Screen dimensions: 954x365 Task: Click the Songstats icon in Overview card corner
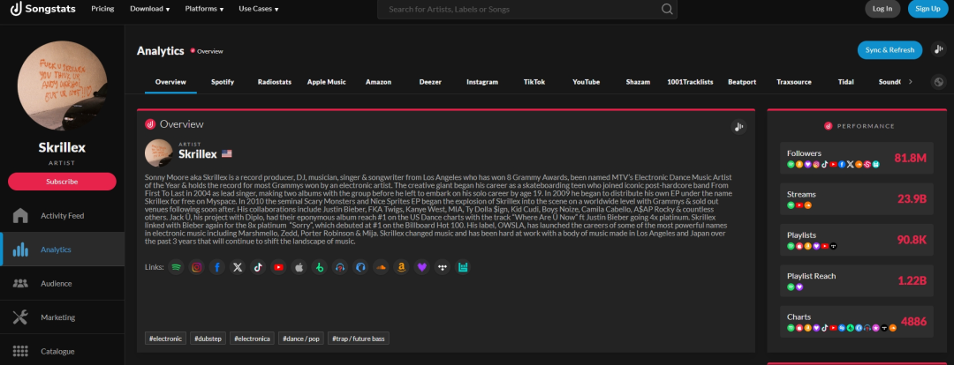point(738,126)
